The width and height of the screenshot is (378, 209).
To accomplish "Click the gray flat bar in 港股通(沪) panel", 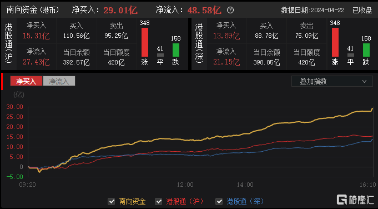I will coord(160,55).
